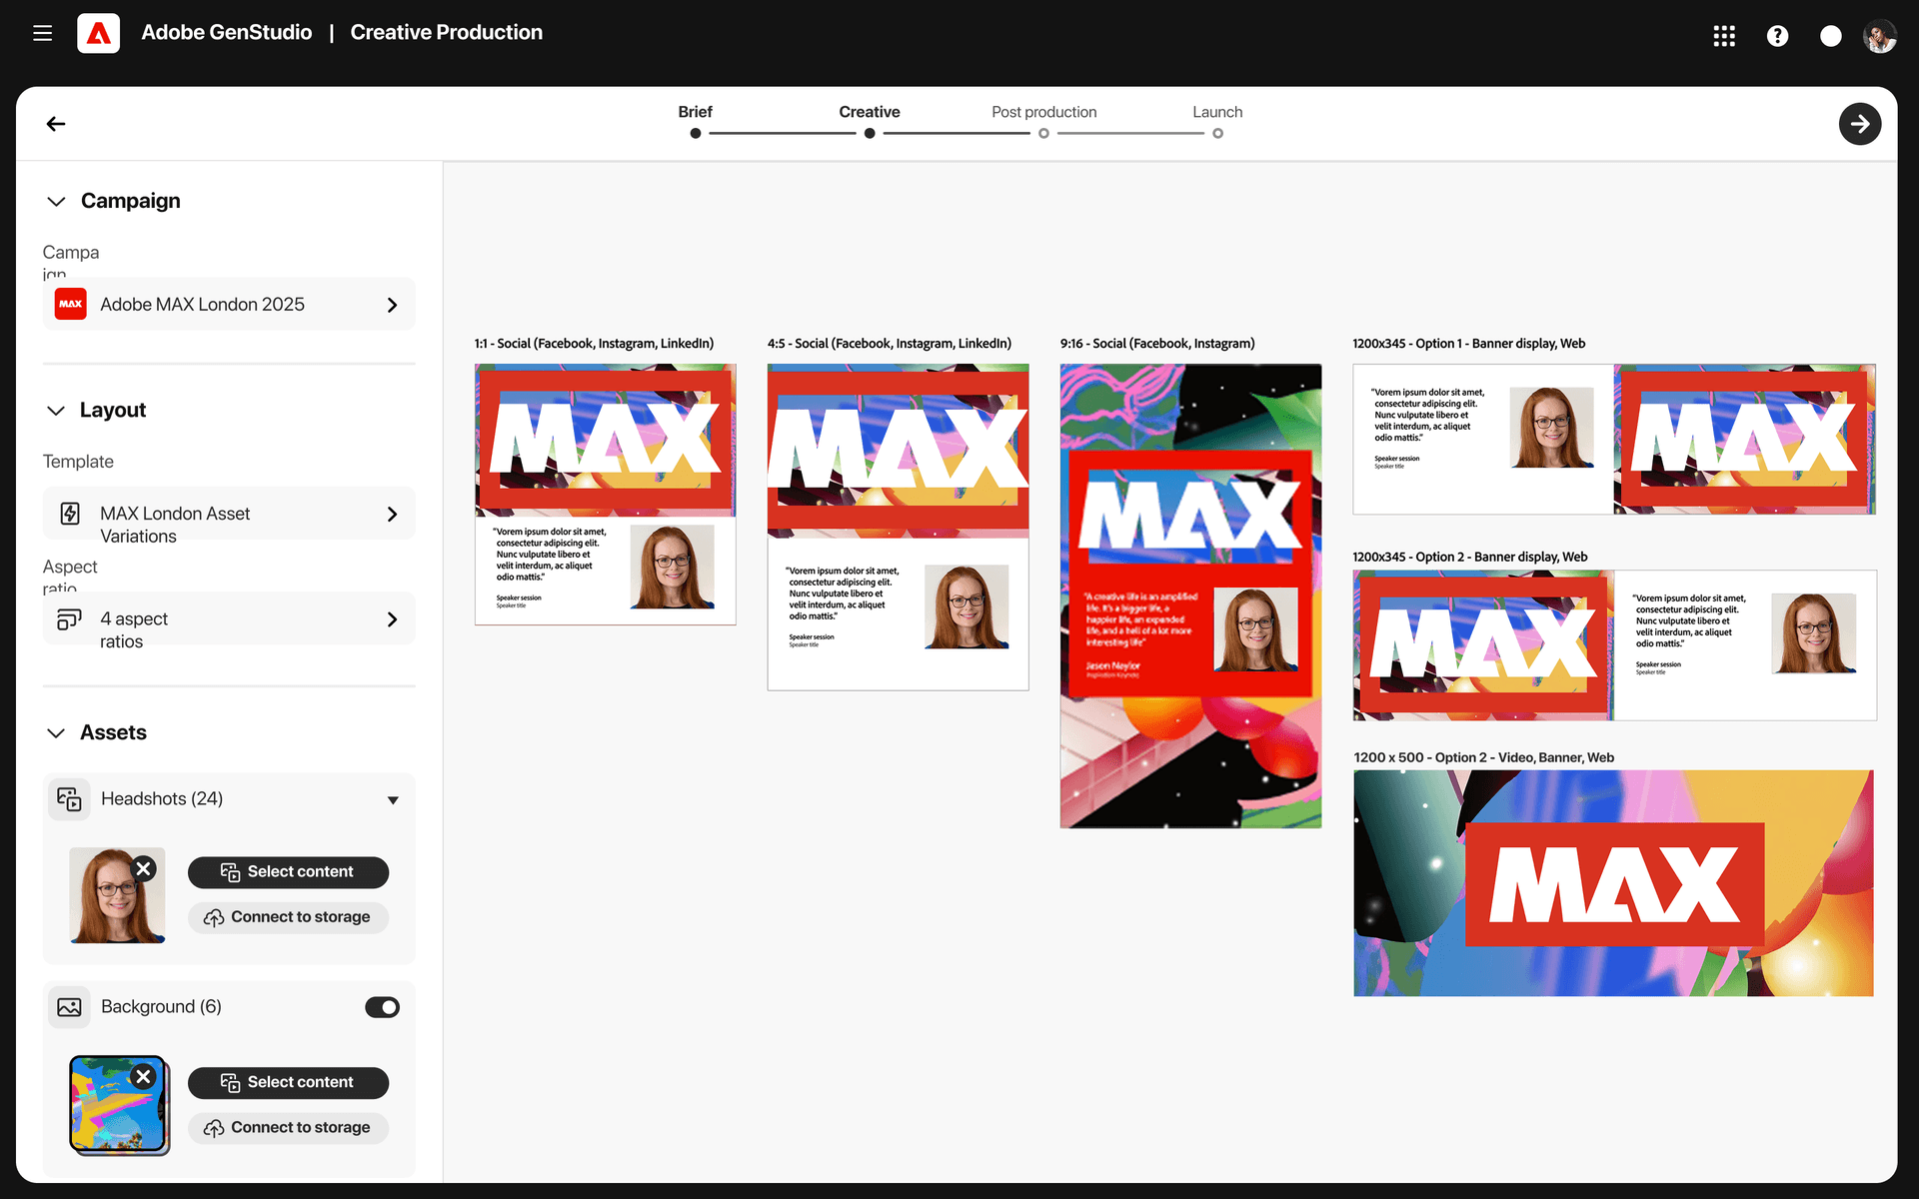Open the apps grid switcher

(x=1724, y=36)
